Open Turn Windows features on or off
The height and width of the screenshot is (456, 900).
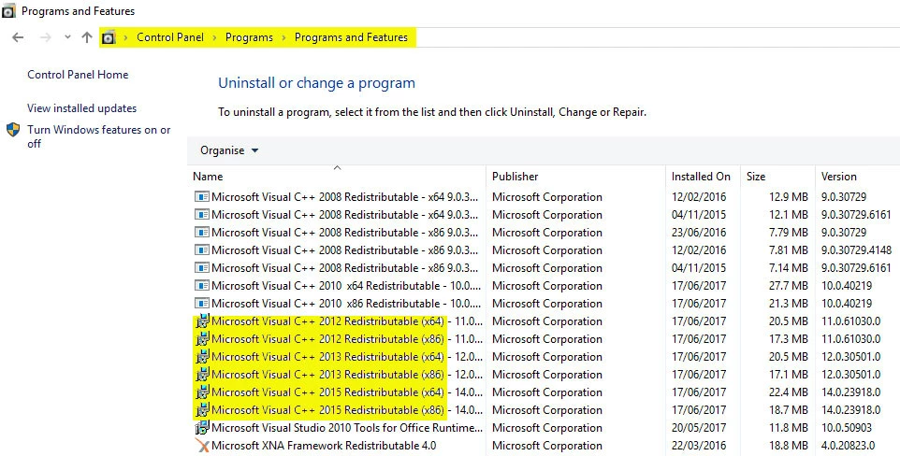[99, 136]
